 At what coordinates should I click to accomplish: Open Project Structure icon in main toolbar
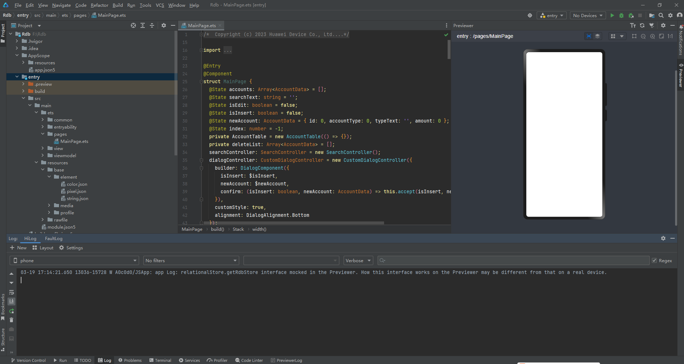point(652,15)
